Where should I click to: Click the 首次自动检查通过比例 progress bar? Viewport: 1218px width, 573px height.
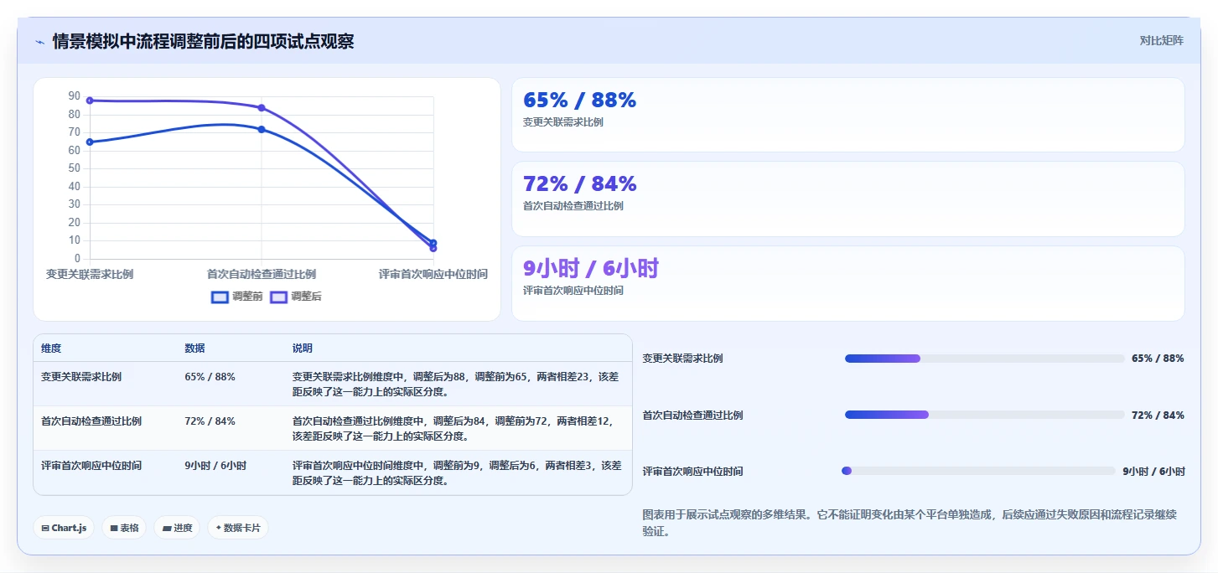984,415
